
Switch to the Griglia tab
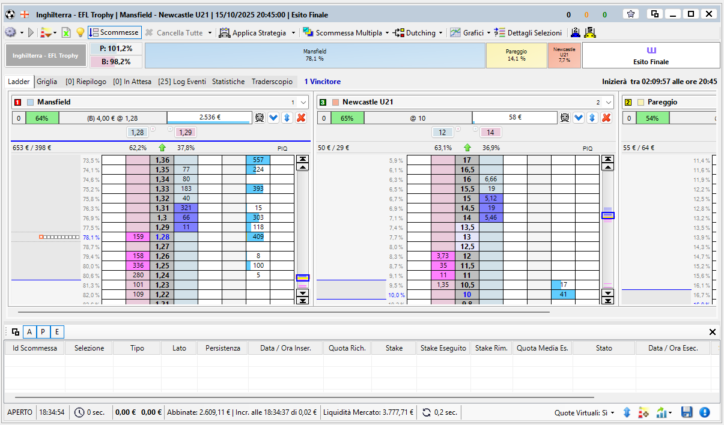[47, 82]
